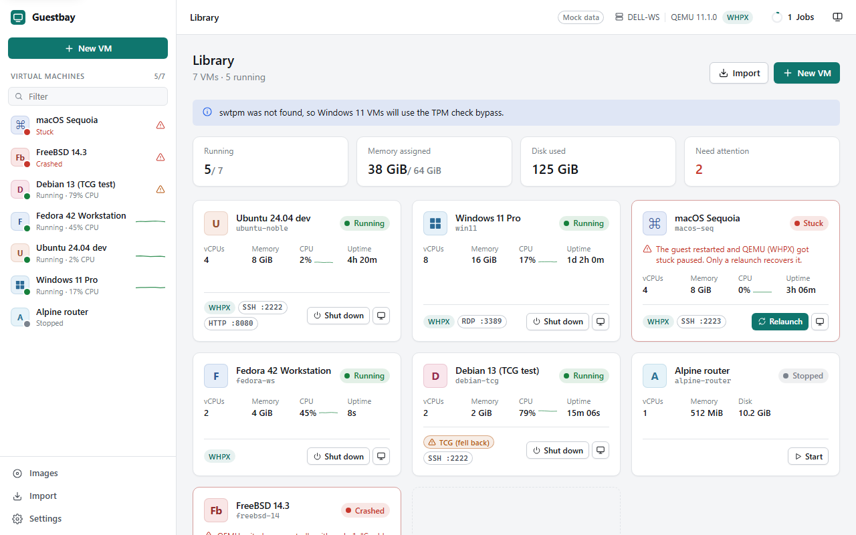Click the SSH :2223 chip on macOS card

(702, 322)
